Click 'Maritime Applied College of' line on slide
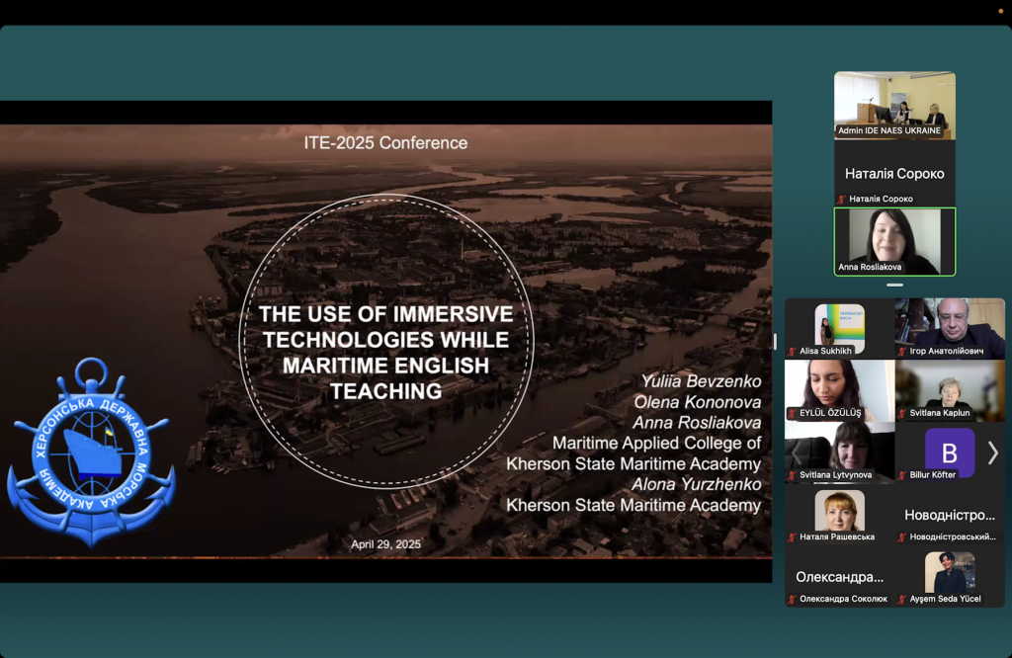The width and height of the screenshot is (1012, 658). pyautogui.click(x=657, y=444)
